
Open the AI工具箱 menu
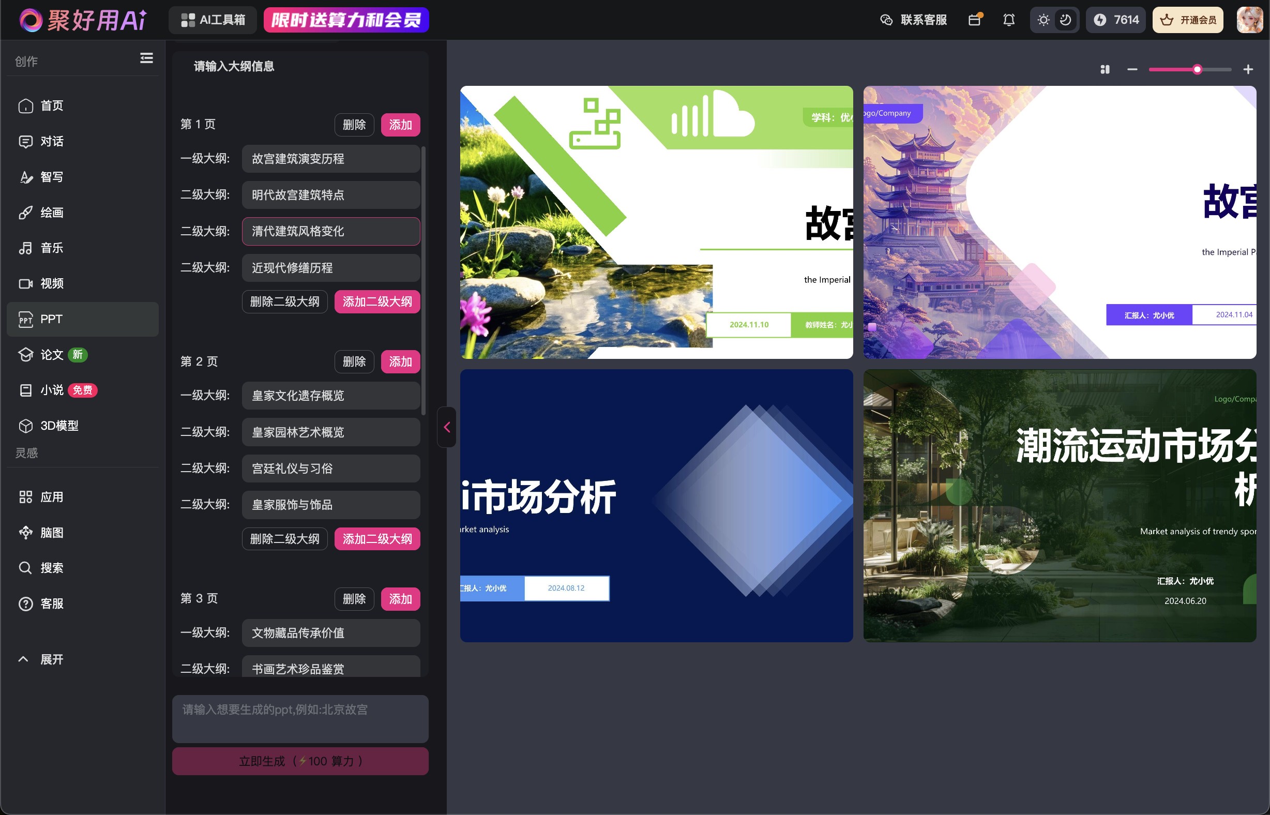coord(213,20)
